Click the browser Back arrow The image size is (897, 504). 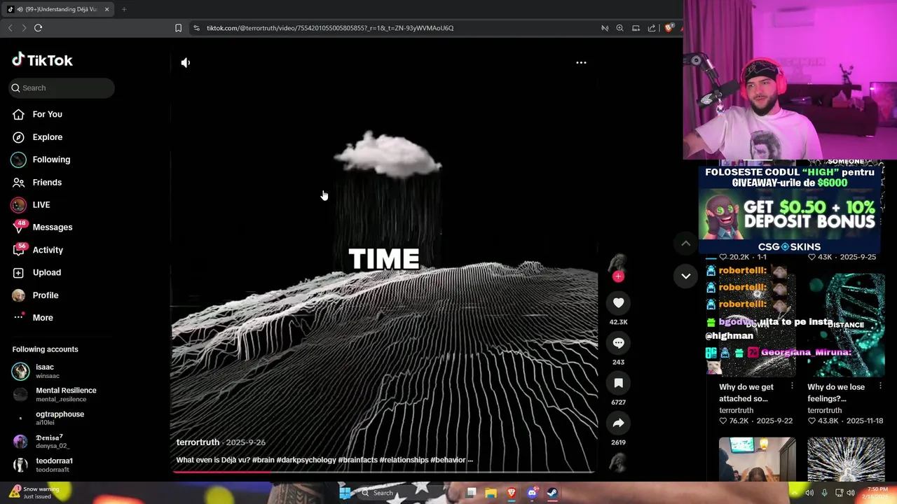(x=10, y=28)
